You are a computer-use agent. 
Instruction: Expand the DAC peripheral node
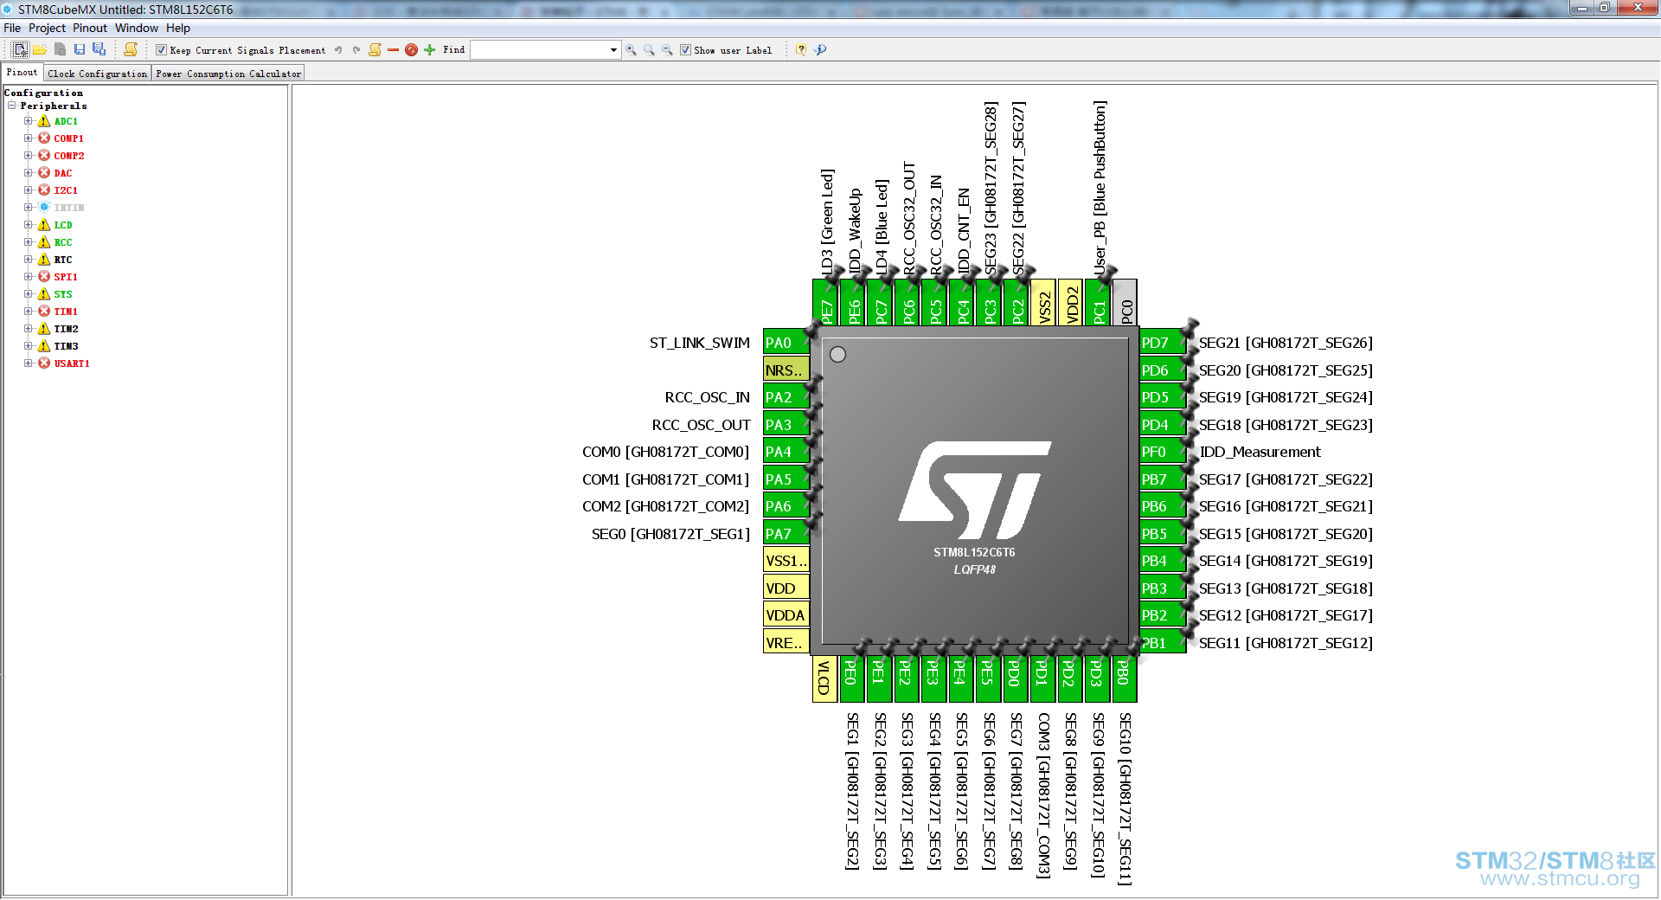click(x=28, y=173)
